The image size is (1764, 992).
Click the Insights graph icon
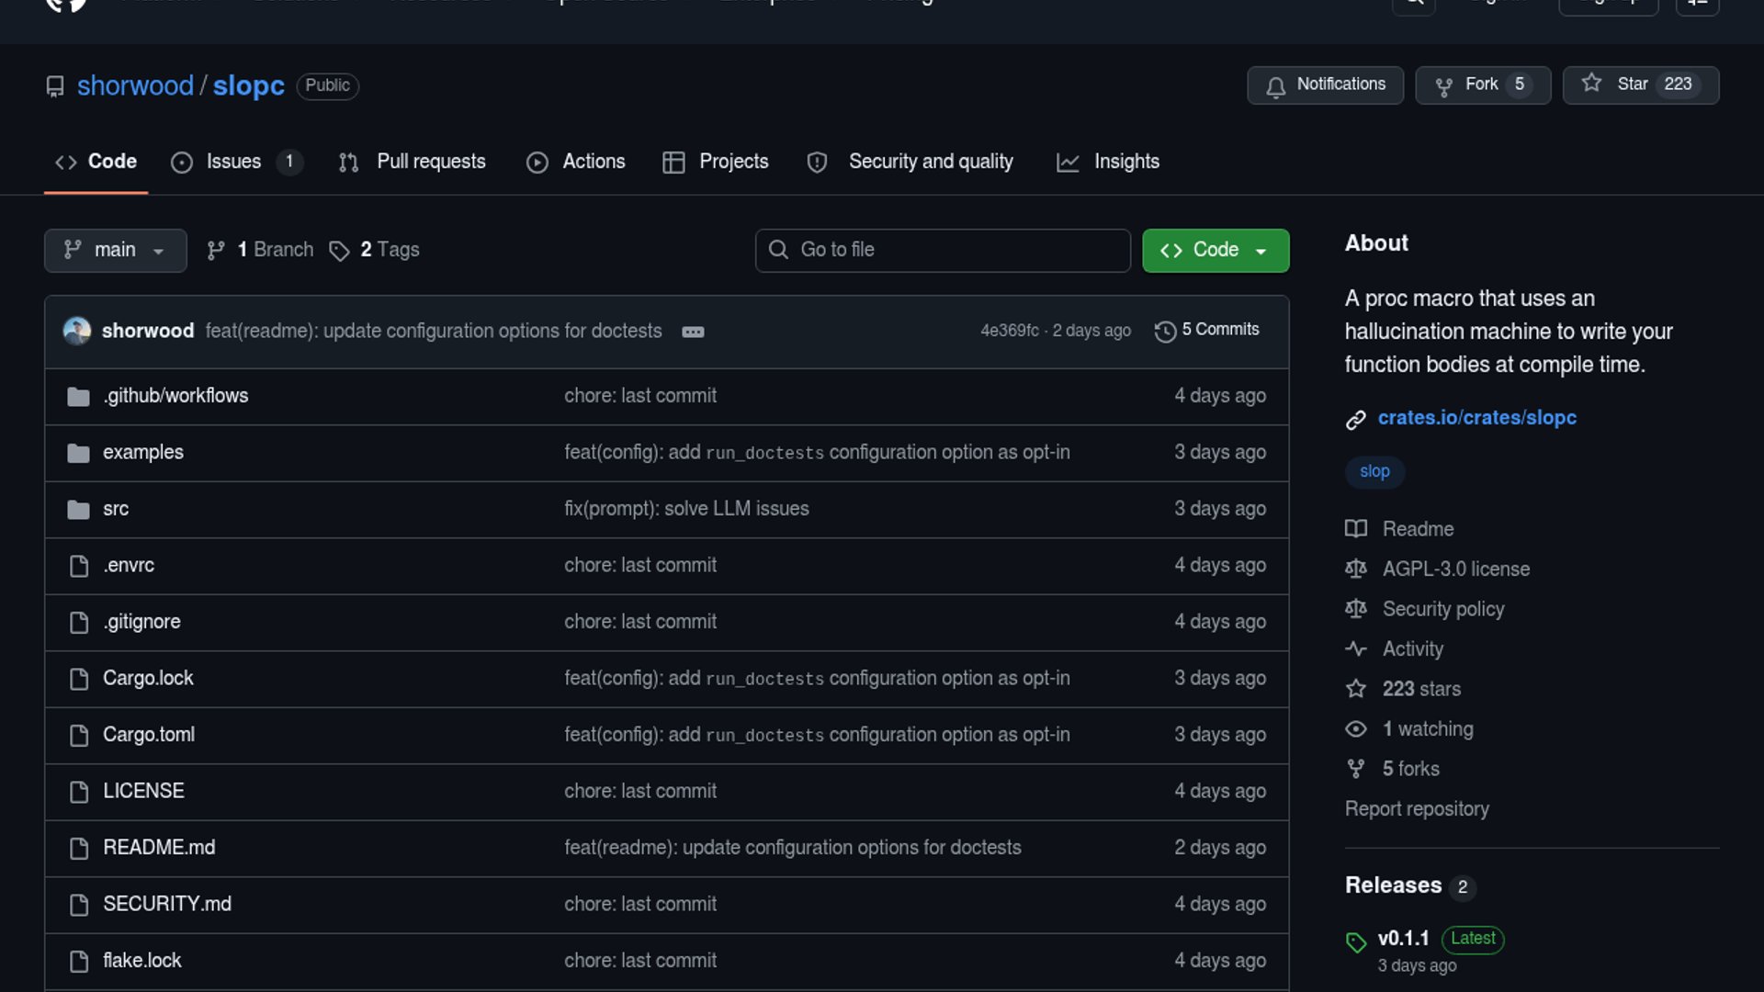pyautogui.click(x=1068, y=163)
